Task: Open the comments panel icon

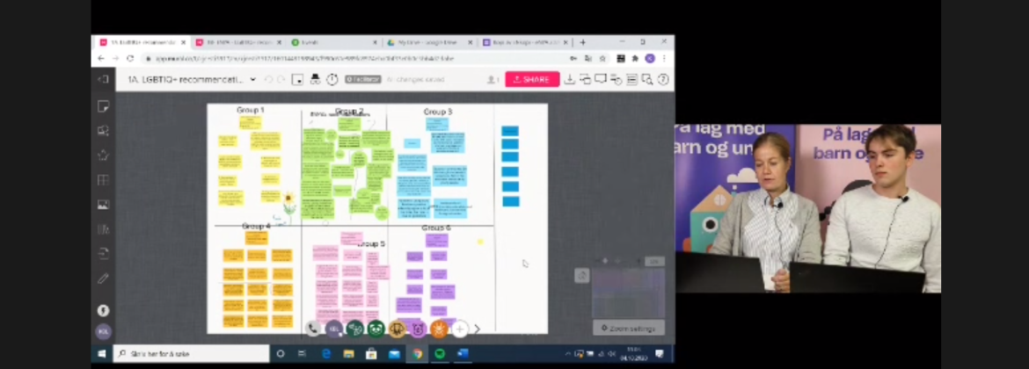Action: 601,79
